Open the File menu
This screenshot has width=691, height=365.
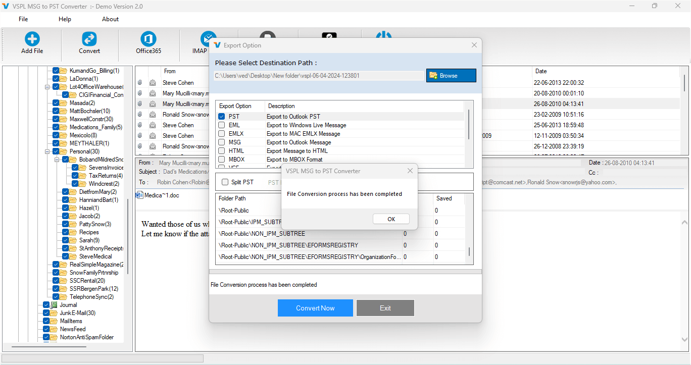pyautogui.click(x=23, y=19)
